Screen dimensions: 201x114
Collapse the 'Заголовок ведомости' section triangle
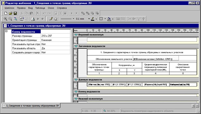point(76,46)
